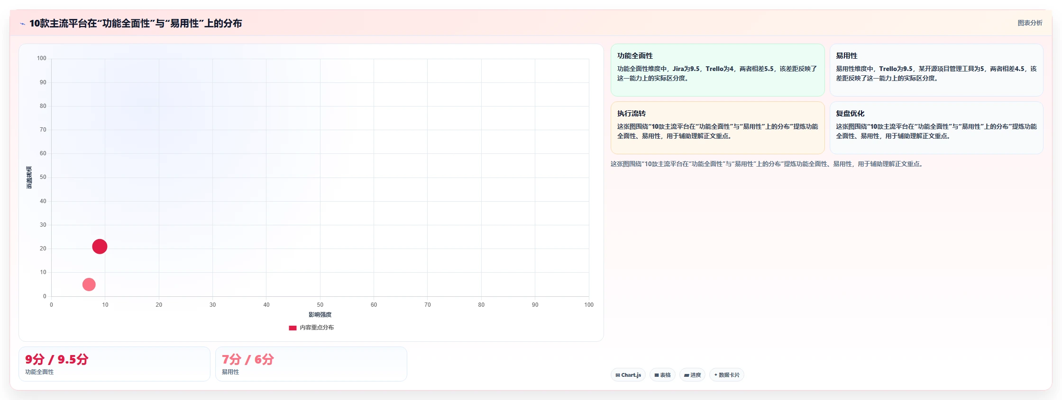Viewport: 1062px width, 400px height.
Task: Open the 复盘优化 insight card
Action: (936, 128)
